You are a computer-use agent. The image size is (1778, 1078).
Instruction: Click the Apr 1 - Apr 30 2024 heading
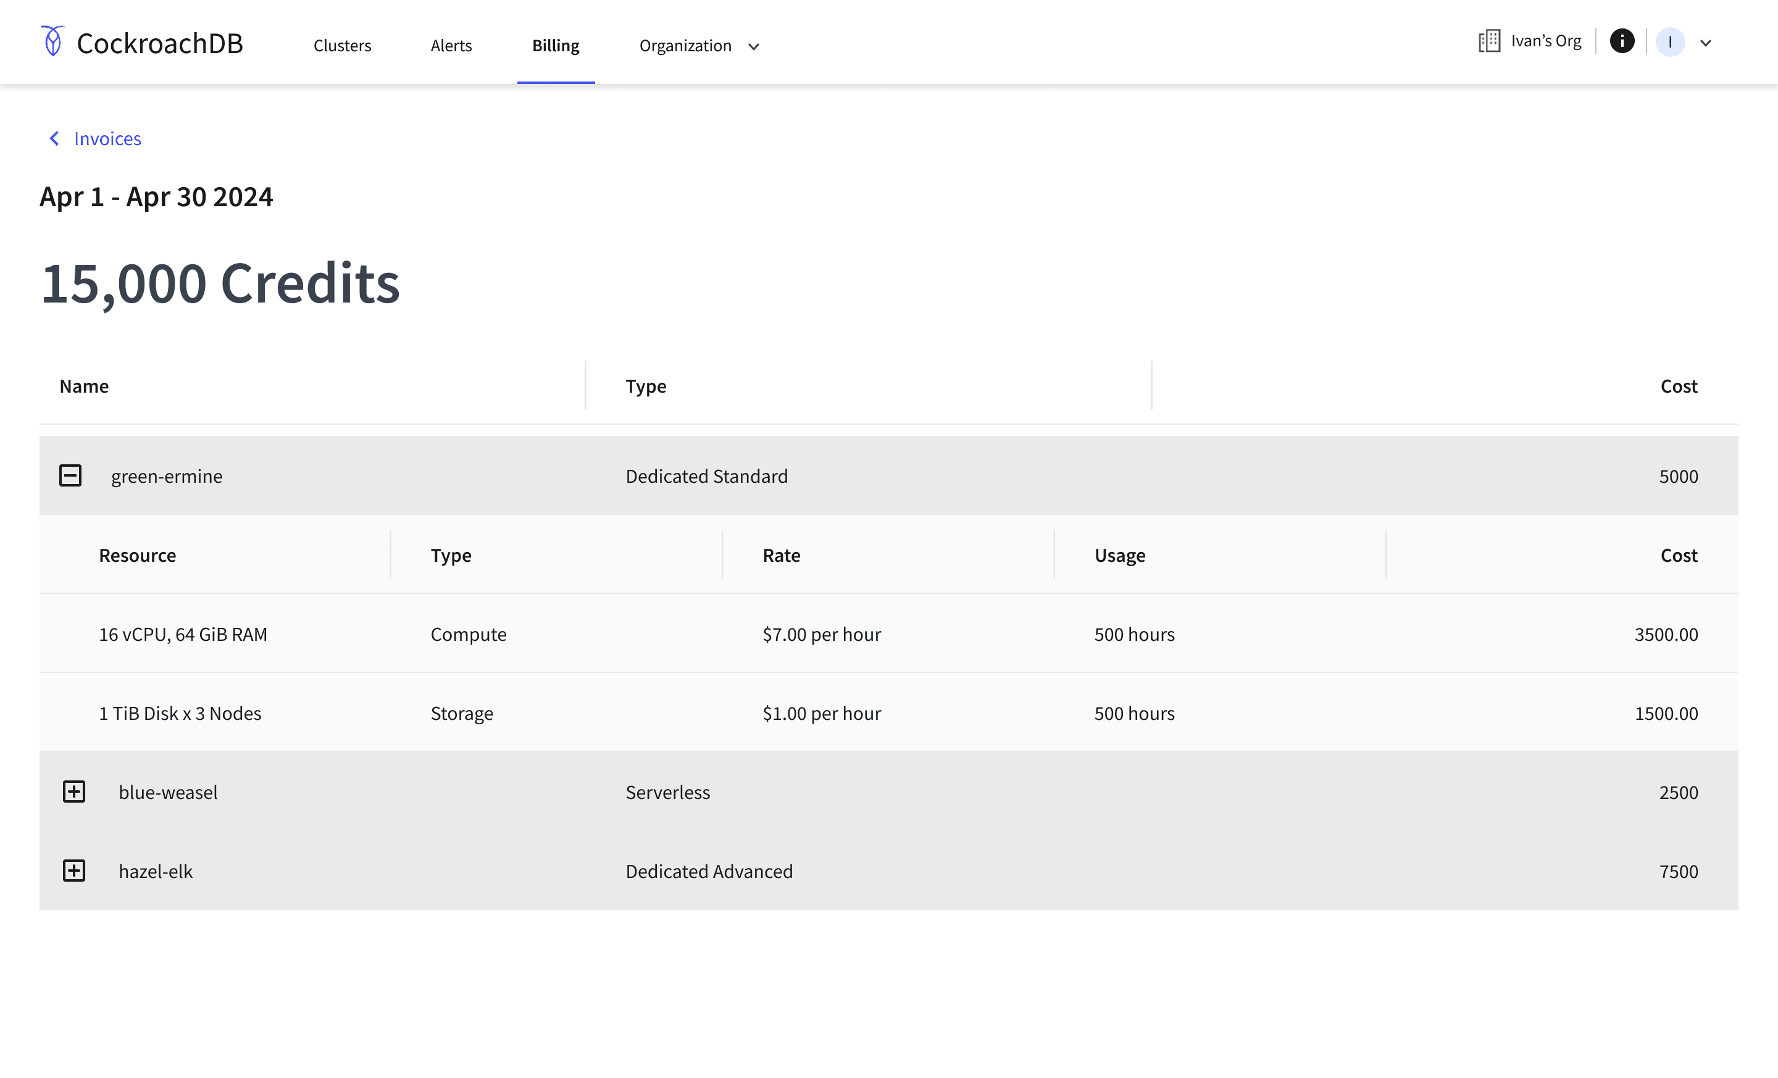point(157,196)
